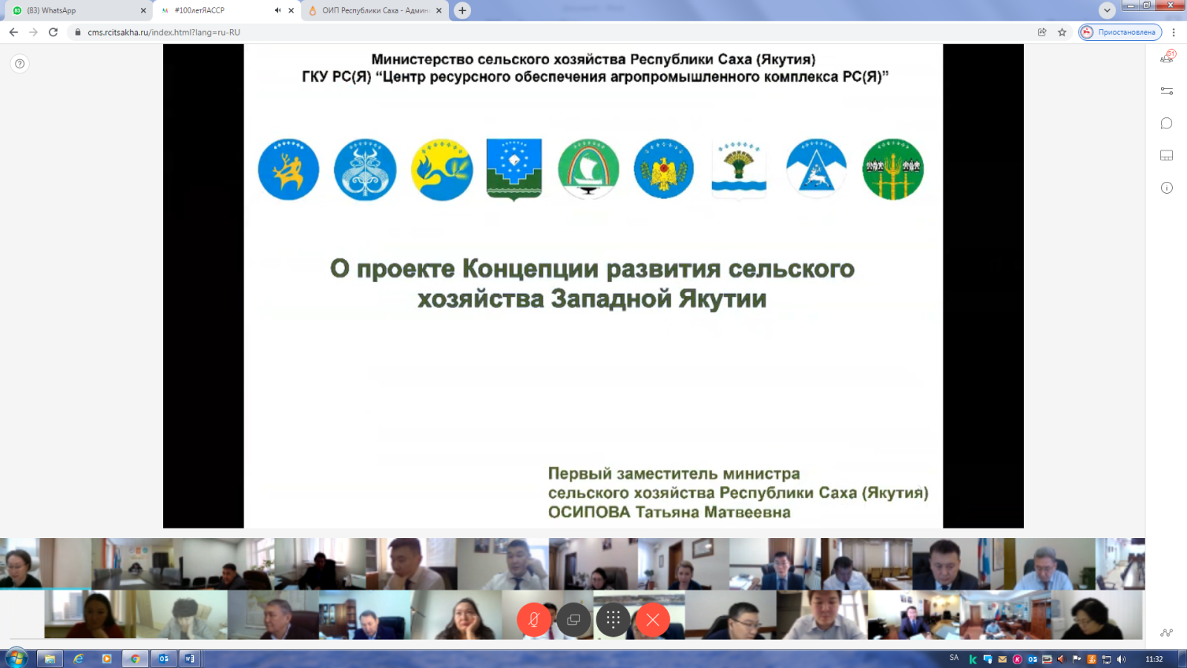The image size is (1187, 668).
Task: End the call with red X button
Action: (x=653, y=620)
